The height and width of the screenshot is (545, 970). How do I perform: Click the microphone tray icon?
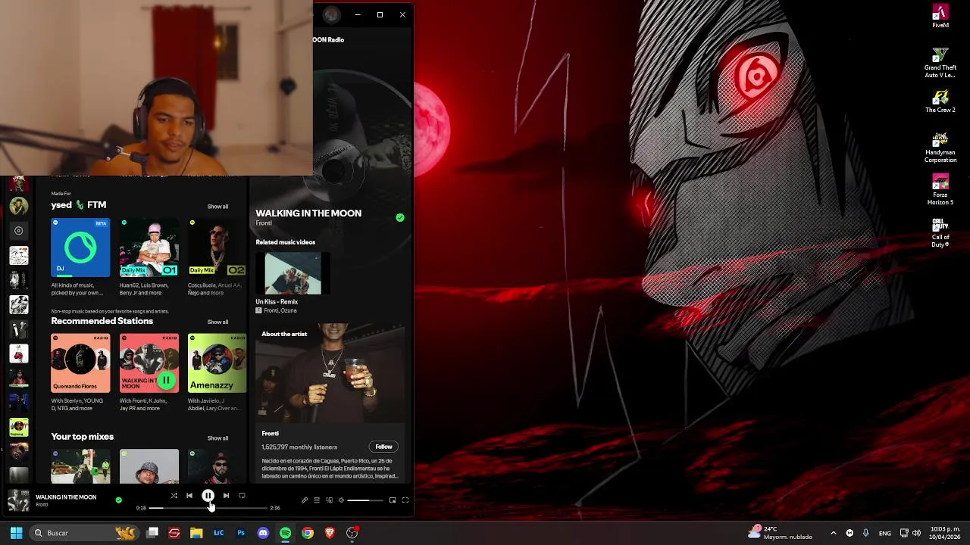tap(866, 533)
